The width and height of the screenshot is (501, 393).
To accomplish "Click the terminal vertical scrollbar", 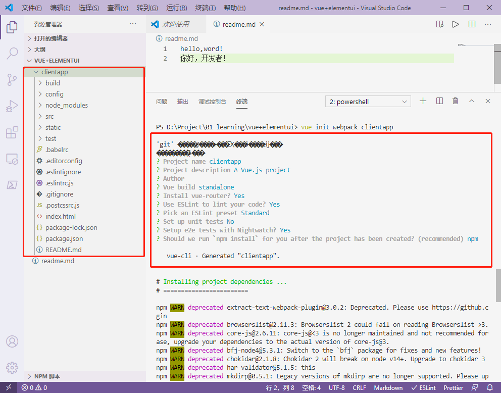I will 498,285.
